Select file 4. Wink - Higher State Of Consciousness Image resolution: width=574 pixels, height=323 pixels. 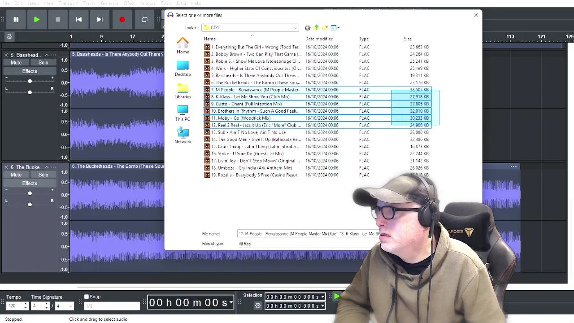tap(253, 68)
